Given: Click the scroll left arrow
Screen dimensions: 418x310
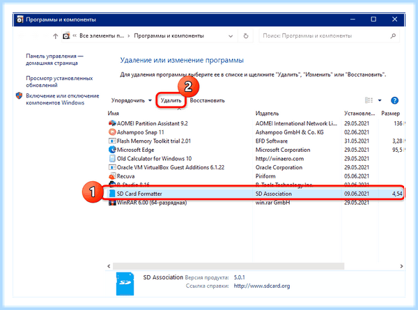Looking at the screenshot, I should click(109, 266).
